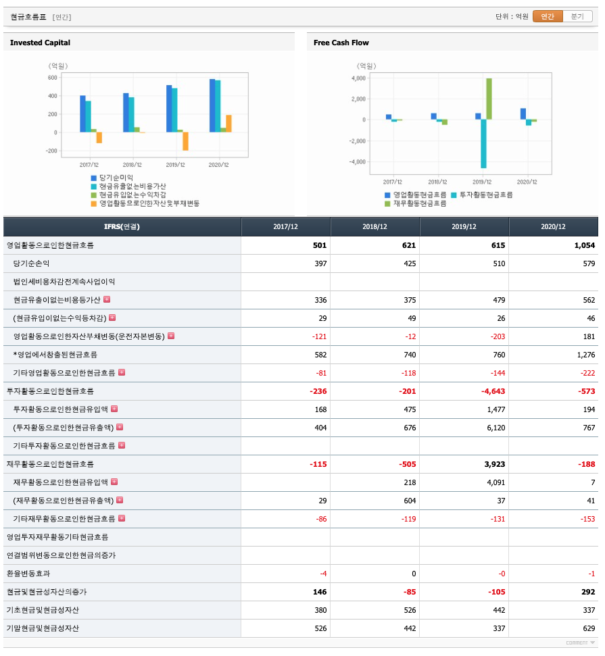Expand the (투자활동으로인한현금유출액) row
Screen dimensions: 605x656
[x=120, y=427]
